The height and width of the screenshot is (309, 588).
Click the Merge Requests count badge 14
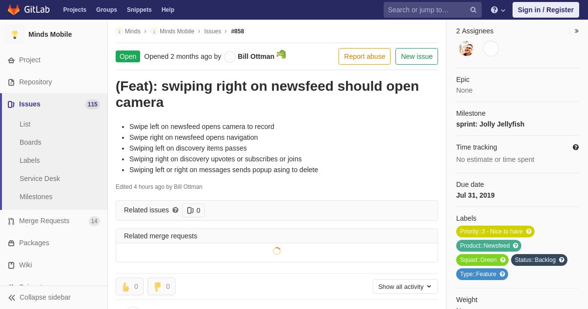(x=94, y=221)
